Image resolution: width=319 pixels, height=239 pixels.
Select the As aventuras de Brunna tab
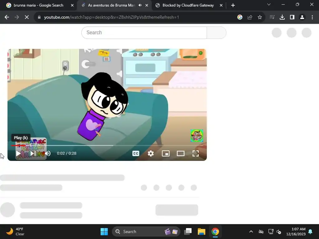[x=111, y=5]
